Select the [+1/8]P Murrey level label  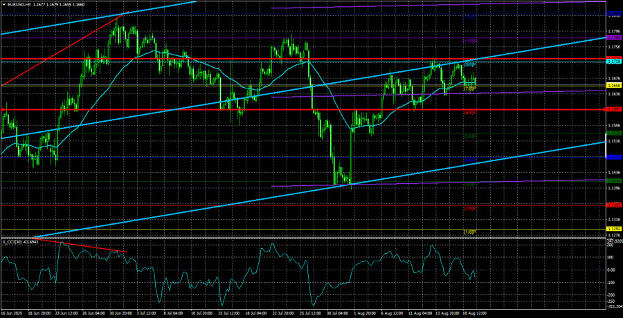(470, 41)
